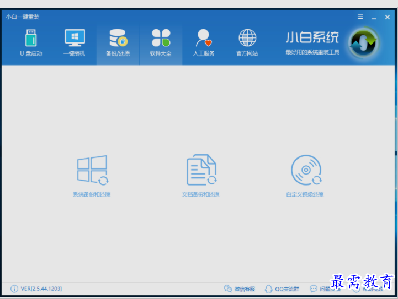Close the 小白一键重装 window
398x299 pixels.
(x=388, y=17)
